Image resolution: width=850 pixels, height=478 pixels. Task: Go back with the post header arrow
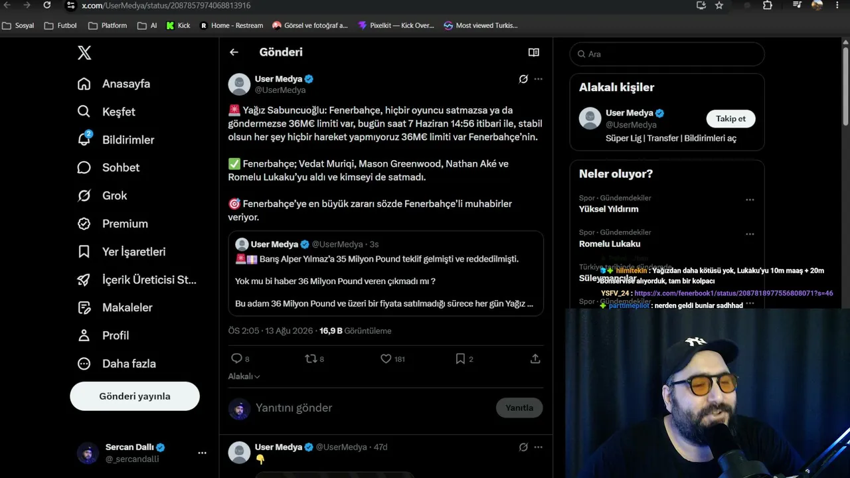(234, 52)
